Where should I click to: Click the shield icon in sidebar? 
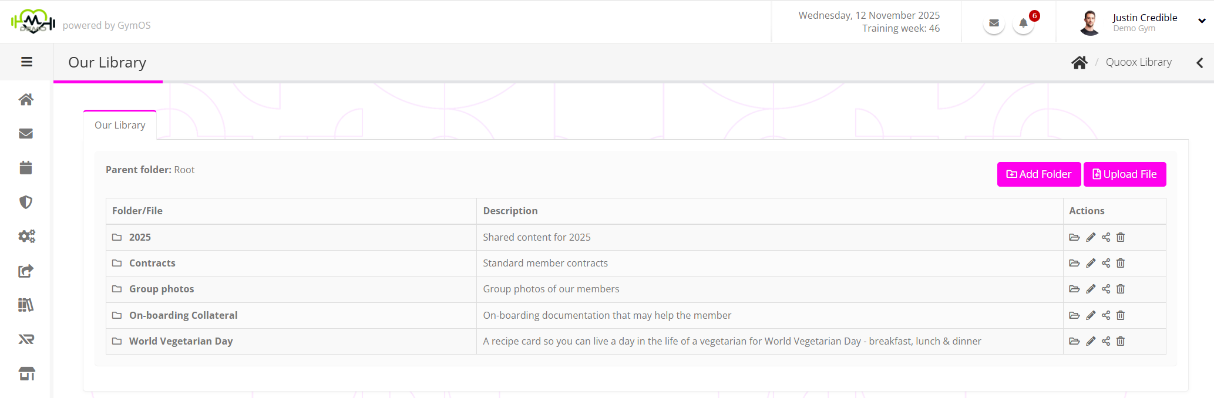tap(26, 202)
